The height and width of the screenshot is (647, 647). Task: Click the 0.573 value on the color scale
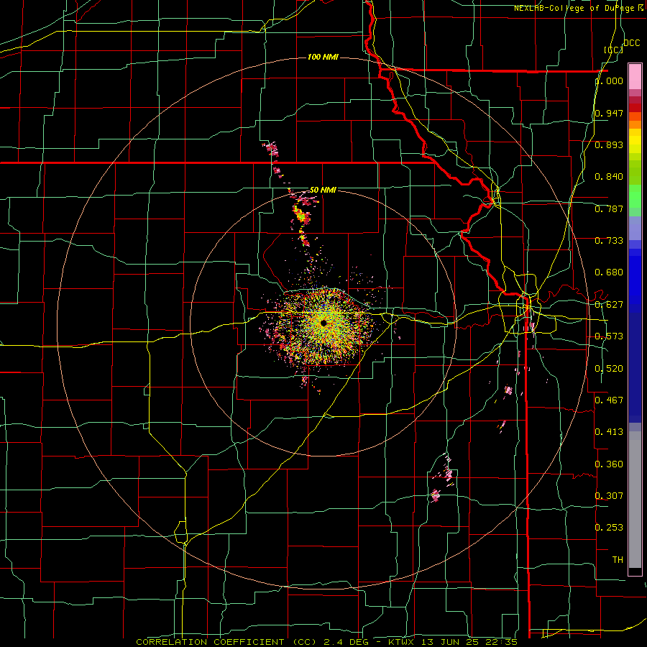click(609, 336)
